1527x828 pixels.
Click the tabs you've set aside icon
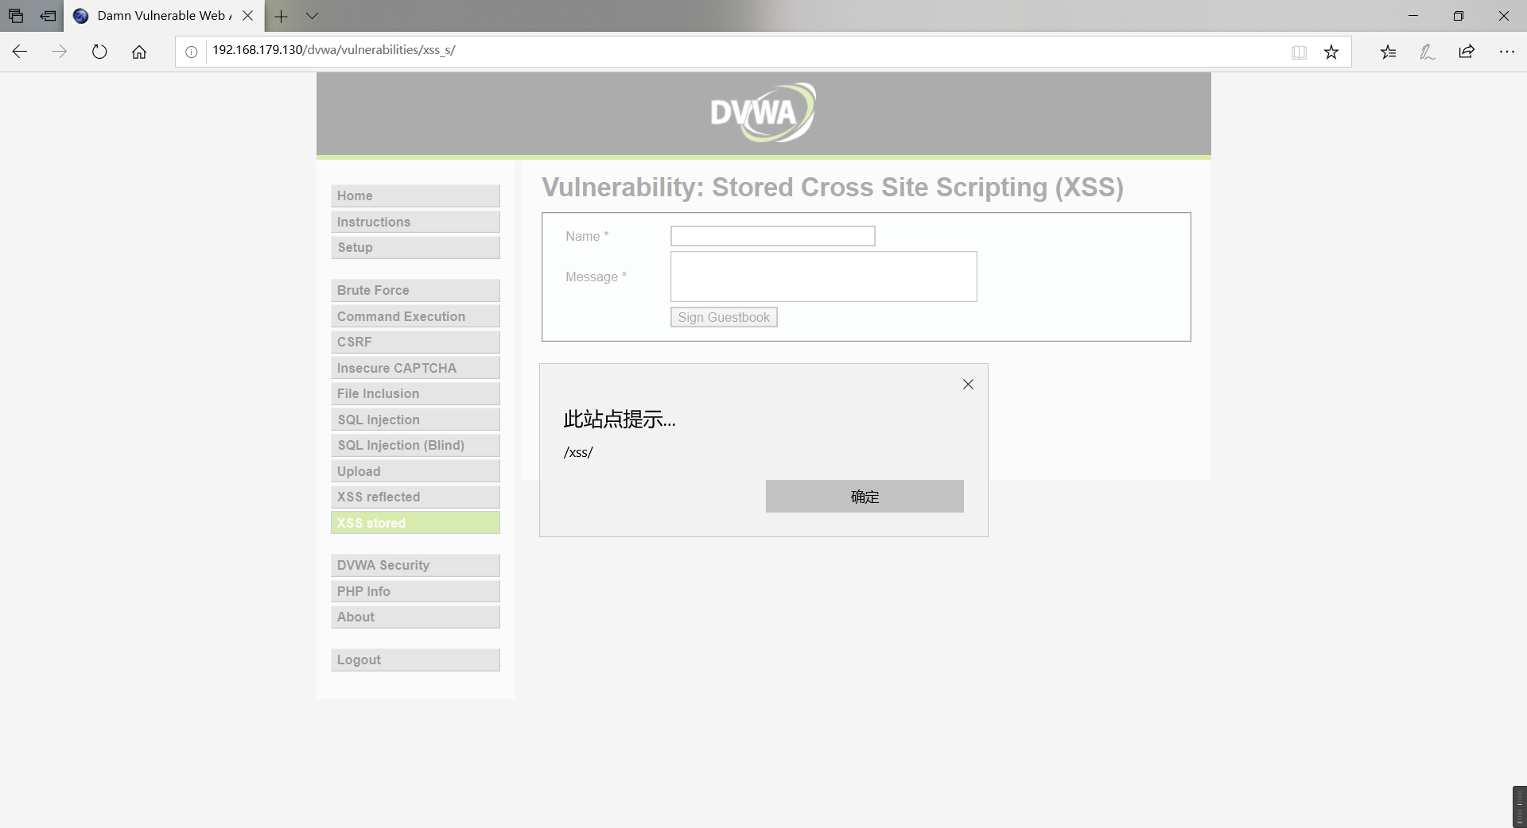coord(16,16)
